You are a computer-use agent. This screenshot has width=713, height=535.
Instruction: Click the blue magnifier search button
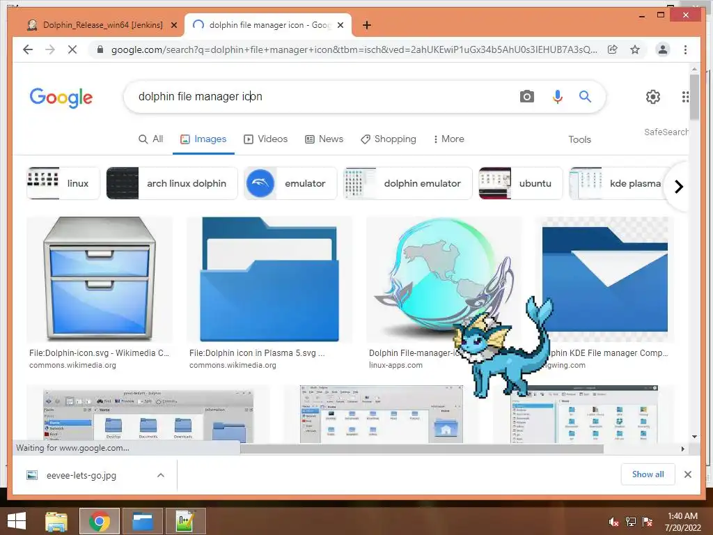point(585,96)
